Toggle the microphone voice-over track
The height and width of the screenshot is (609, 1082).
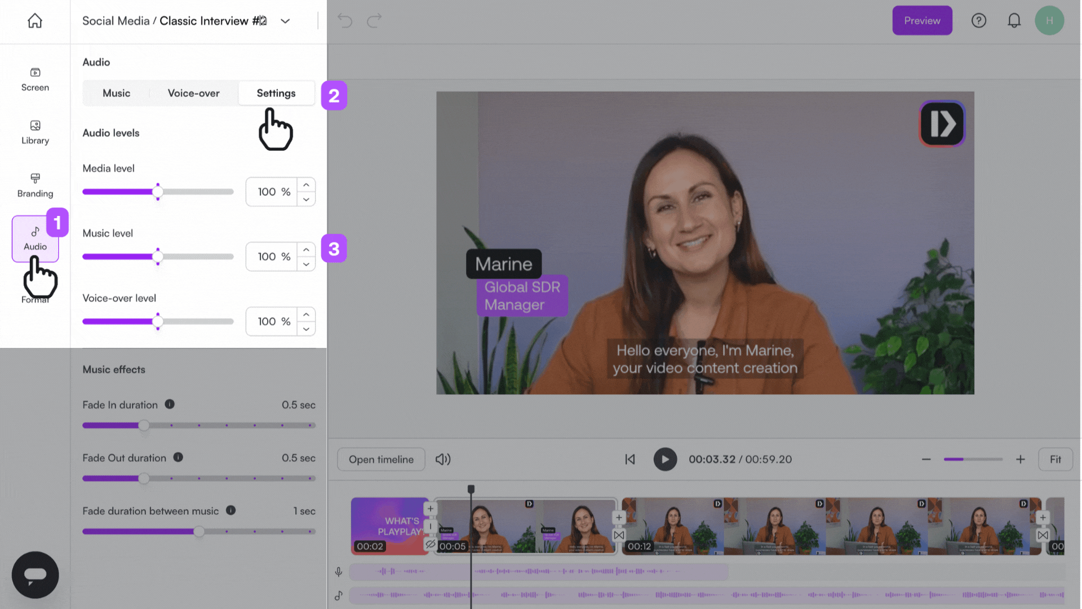pyautogui.click(x=338, y=571)
